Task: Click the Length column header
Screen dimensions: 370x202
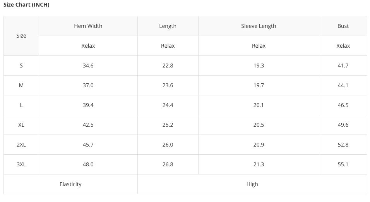Action: 168,26
